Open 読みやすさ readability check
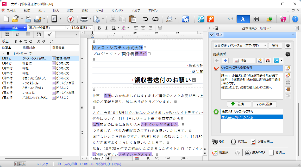Viewport: 301px width, 167px height. tap(255, 153)
